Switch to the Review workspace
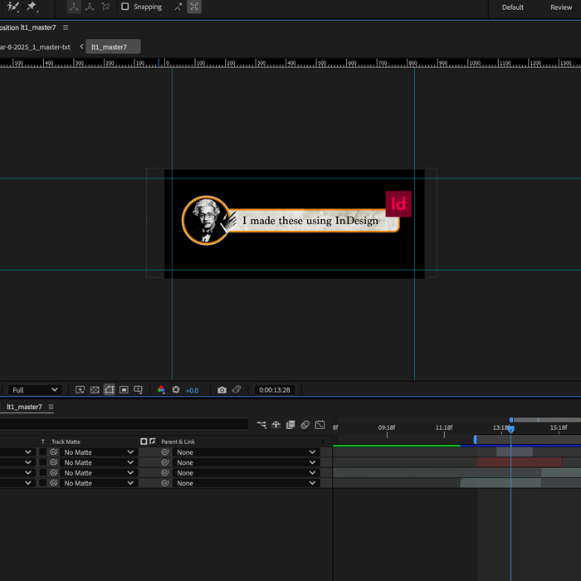The image size is (581, 581). (561, 7)
